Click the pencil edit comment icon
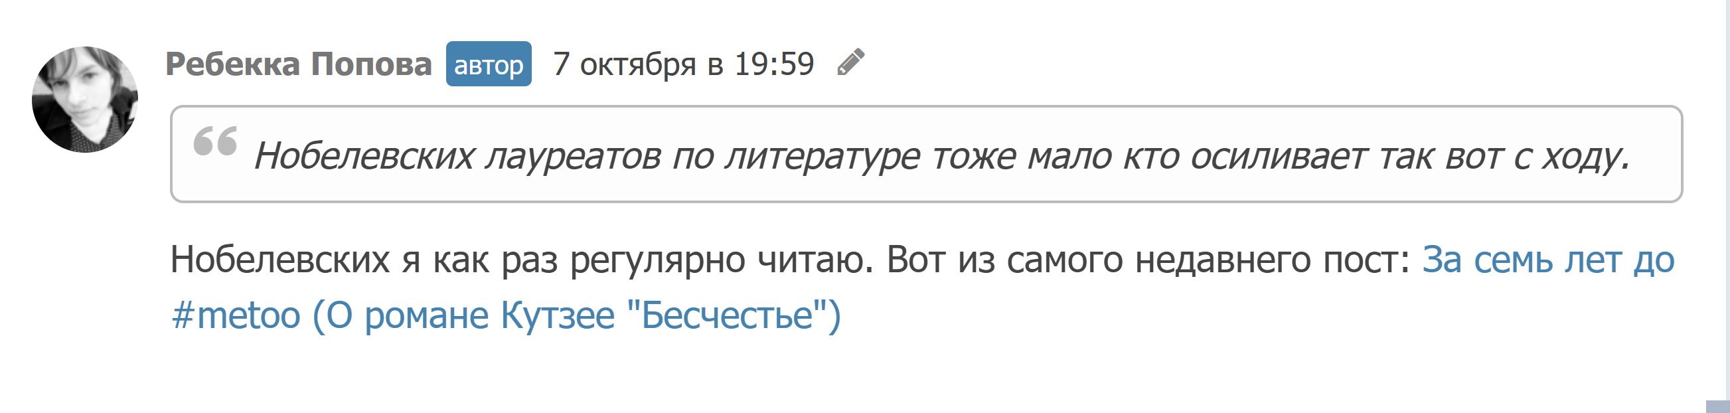This screenshot has height=413, width=1730. [851, 63]
